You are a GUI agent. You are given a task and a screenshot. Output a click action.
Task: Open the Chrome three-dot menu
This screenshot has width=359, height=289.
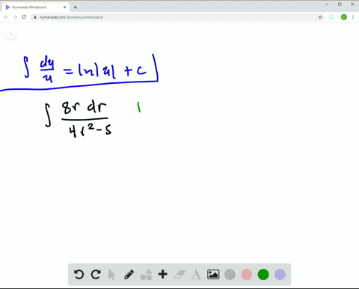pos(353,17)
